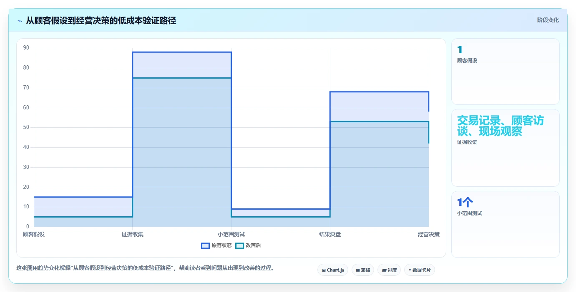Click the blue 原有状态 line at 证据收集 step
Screen dimensions: 576x292
coord(182,52)
